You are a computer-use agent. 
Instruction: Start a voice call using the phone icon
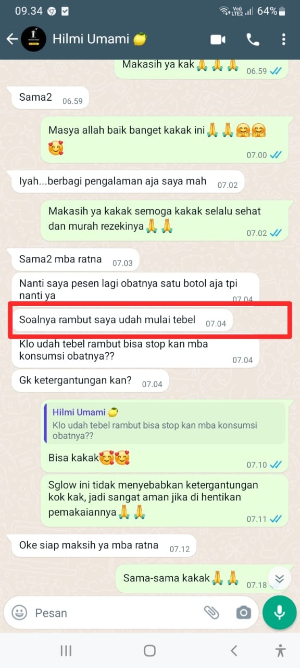(253, 40)
